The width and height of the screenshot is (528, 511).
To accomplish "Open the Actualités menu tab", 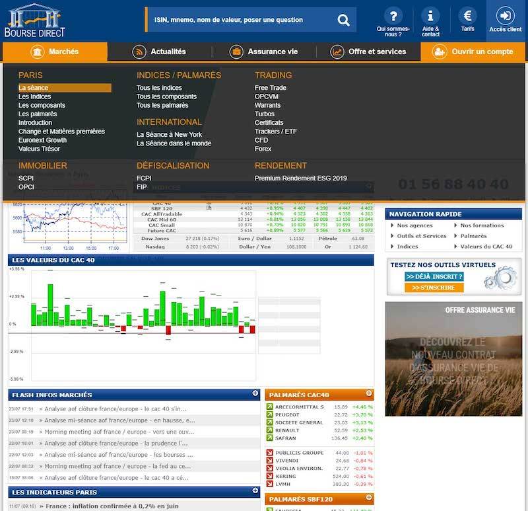I will 159,52.
